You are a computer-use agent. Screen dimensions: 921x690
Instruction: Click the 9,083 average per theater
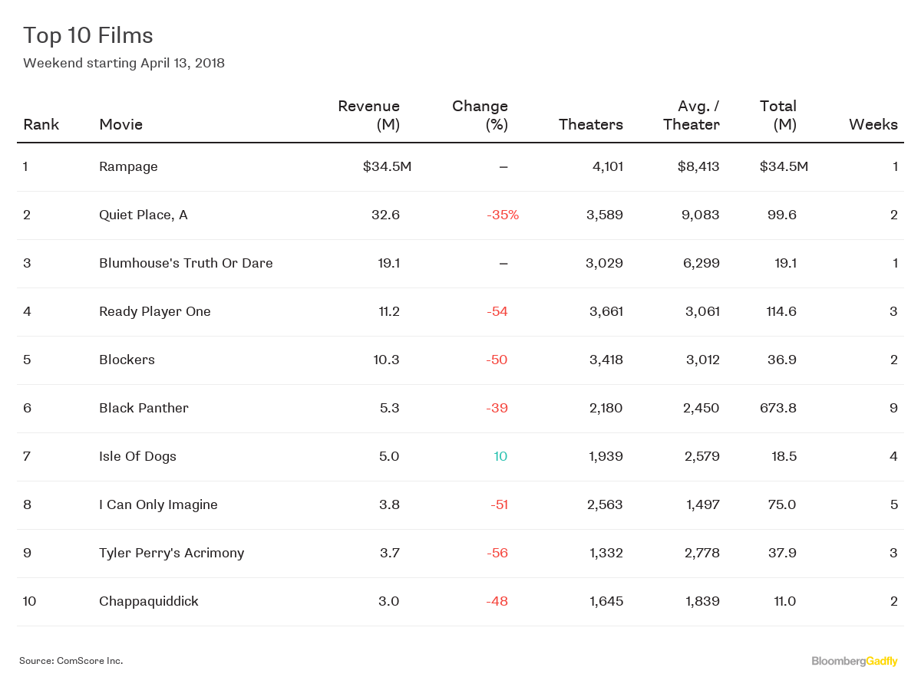(701, 215)
